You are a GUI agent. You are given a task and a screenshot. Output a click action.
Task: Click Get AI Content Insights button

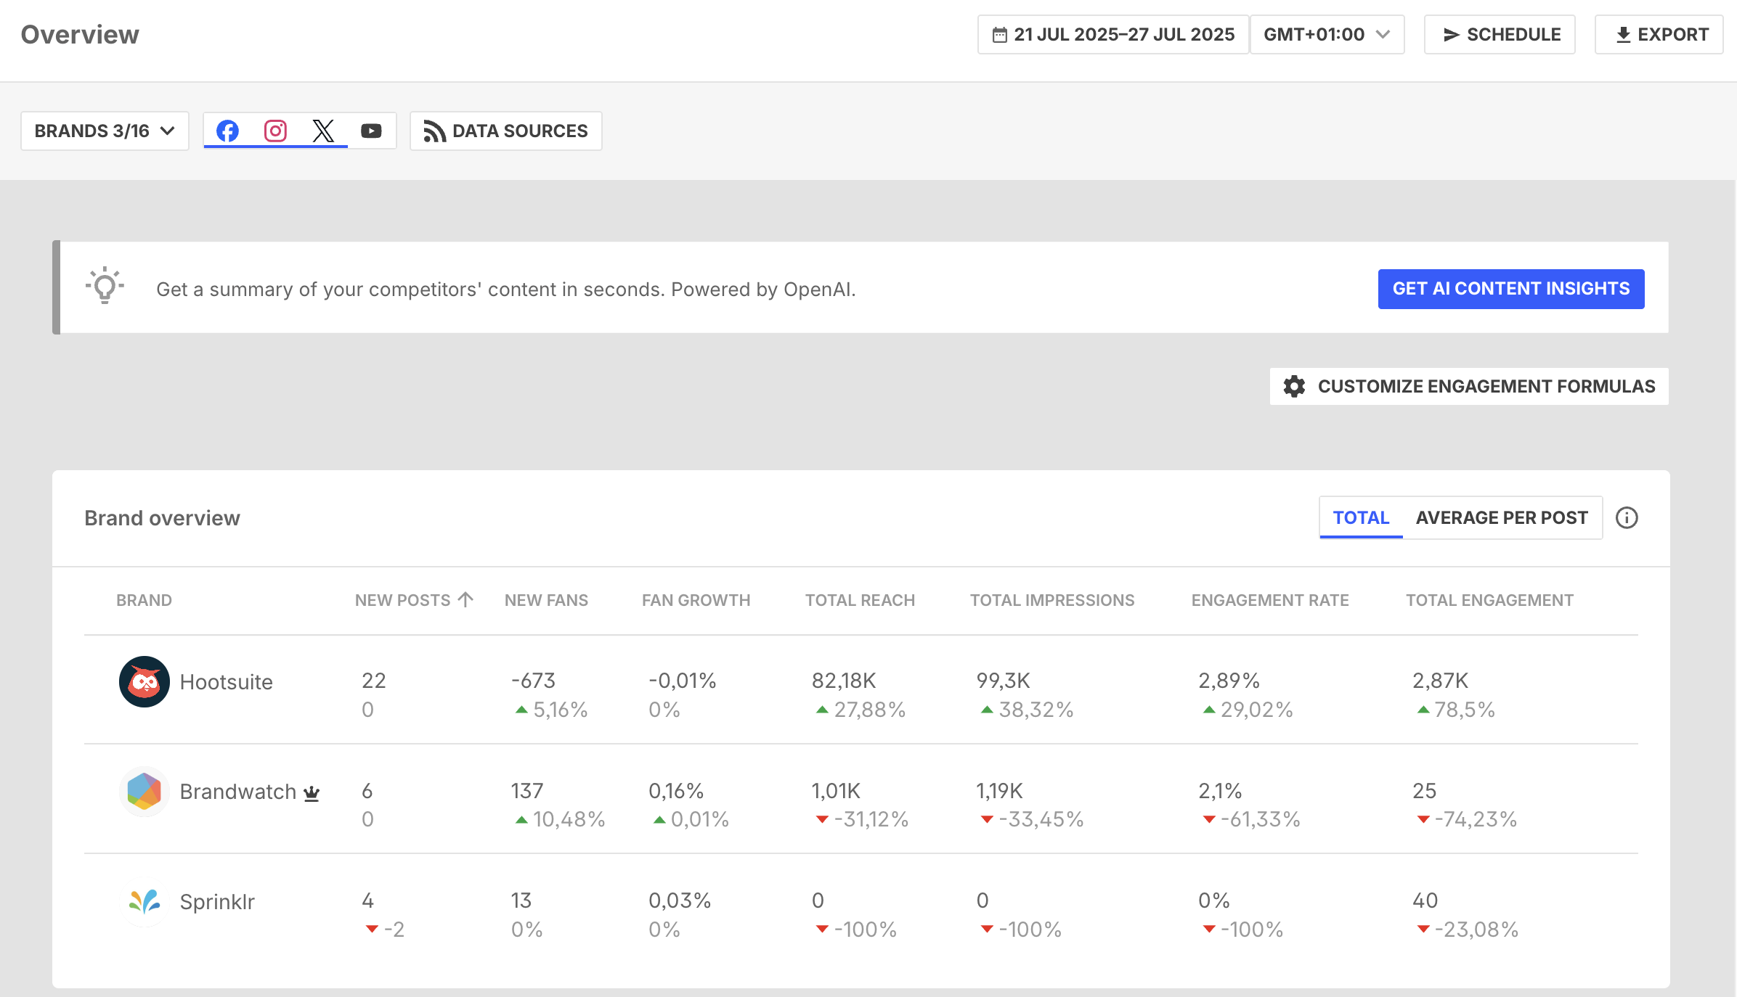click(1511, 289)
